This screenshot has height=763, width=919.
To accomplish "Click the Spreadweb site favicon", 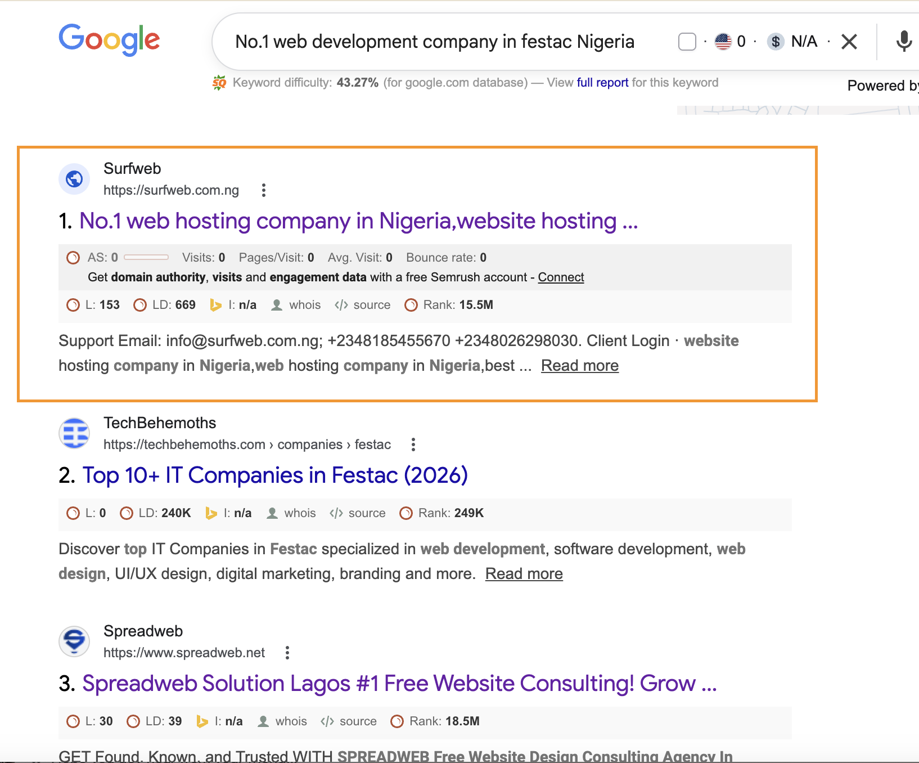I will coord(74,641).
